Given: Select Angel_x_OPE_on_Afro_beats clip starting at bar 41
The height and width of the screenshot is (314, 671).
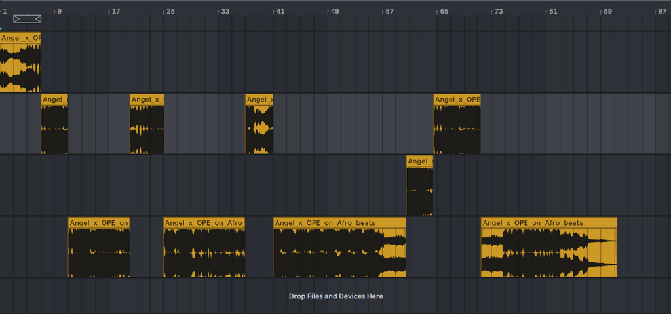Looking at the screenshot, I should (339, 247).
